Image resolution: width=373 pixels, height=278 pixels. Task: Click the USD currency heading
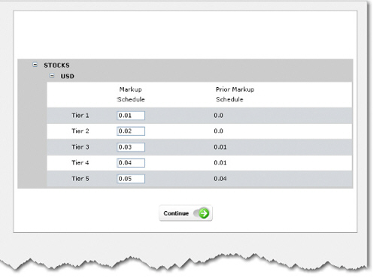point(68,76)
